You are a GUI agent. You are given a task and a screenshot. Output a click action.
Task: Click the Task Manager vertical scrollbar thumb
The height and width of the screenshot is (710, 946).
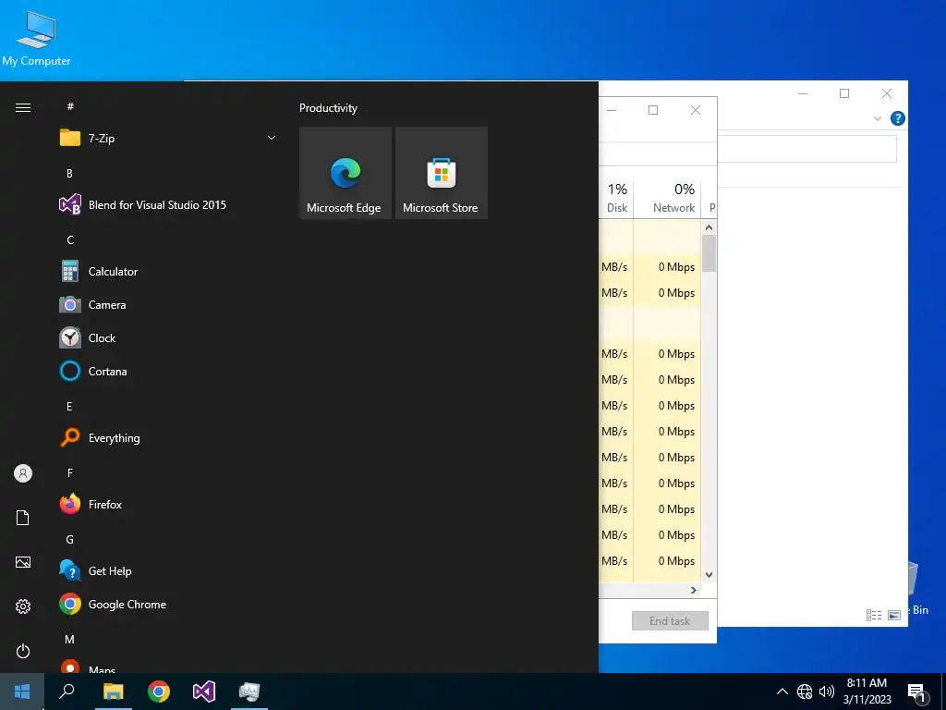pyautogui.click(x=709, y=253)
